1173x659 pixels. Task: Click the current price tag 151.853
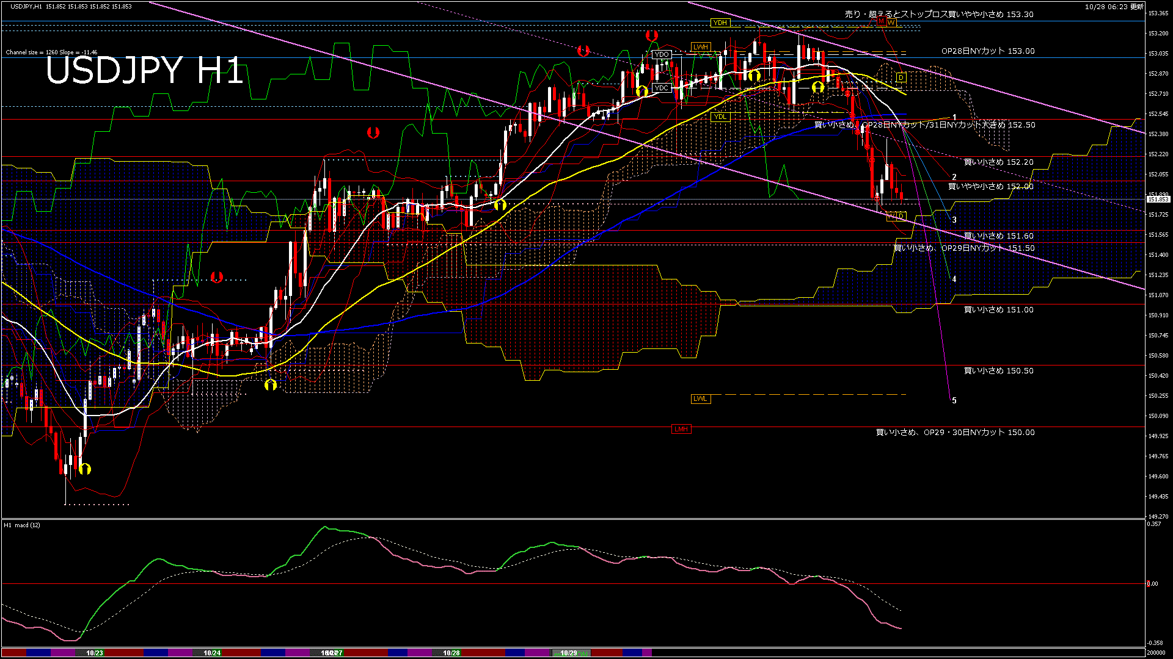tap(1158, 200)
